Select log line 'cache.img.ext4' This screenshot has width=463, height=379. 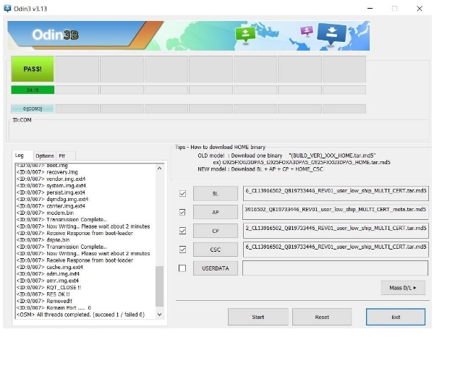point(64,267)
